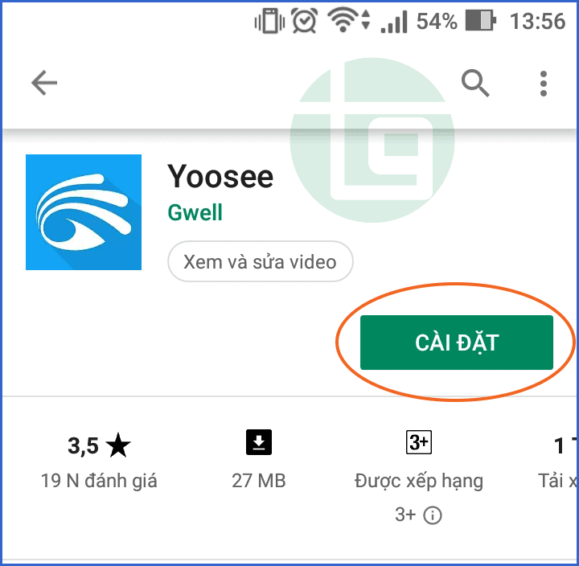This screenshot has height=566, width=579.
Task: Select the Xem và sửa video tag
Action: 260,262
